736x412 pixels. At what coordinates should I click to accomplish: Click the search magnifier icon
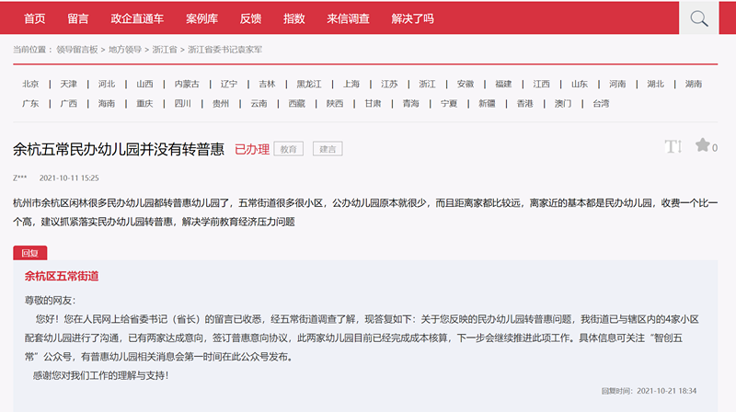699,18
